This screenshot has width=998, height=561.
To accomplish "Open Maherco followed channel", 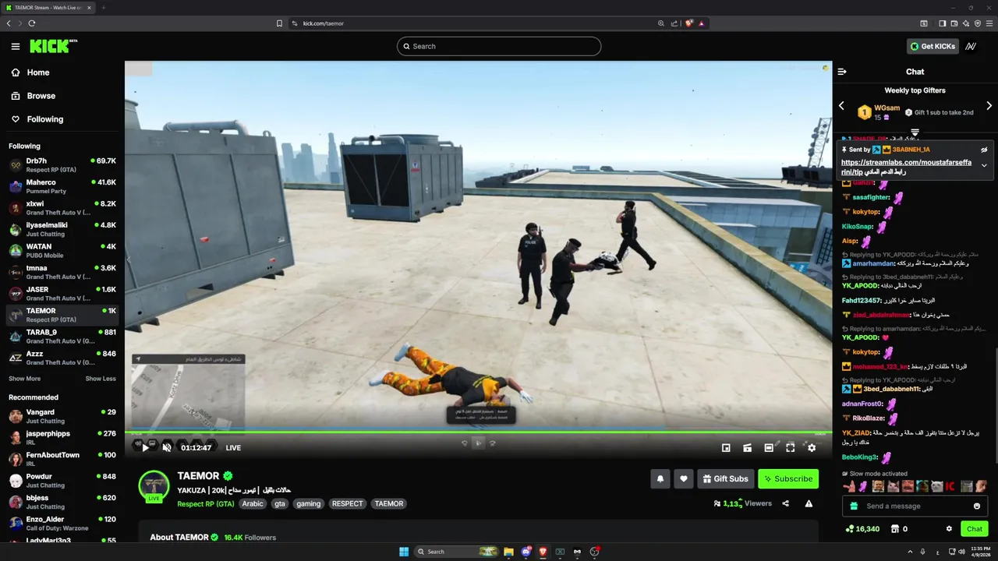I will (62, 186).
